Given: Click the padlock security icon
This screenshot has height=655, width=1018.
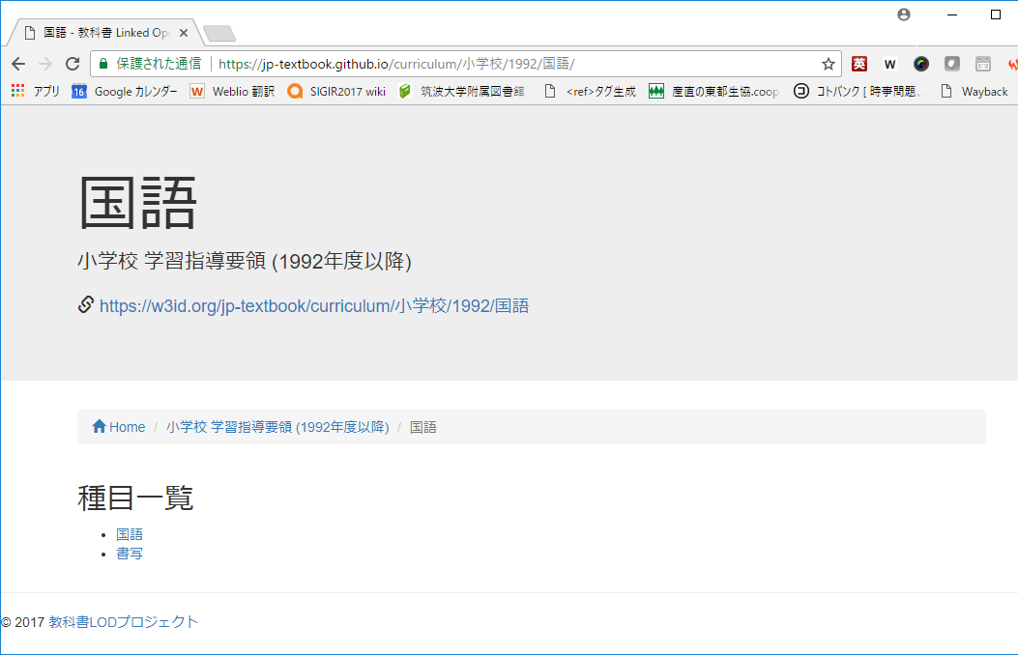Looking at the screenshot, I should 102,63.
